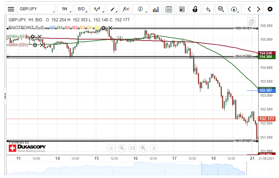Open the GBP/JPY instrument selector
279x178 pixels.
(37, 9)
